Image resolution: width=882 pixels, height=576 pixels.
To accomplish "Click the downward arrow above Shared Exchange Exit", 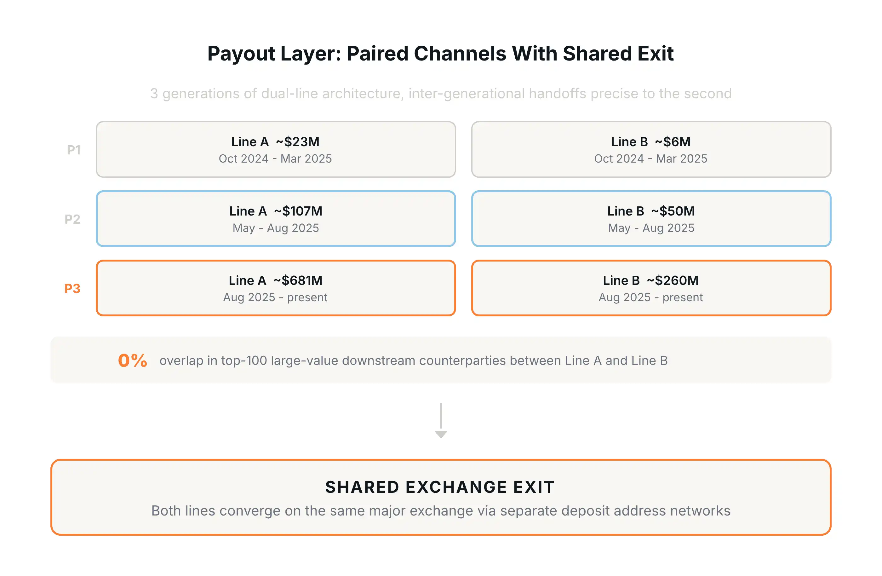I will pos(441,421).
